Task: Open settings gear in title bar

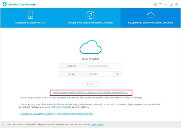Action: click(155, 4)
